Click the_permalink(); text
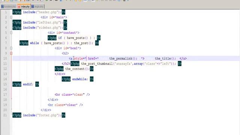This screenshot has width=240, height=135. pos(123,58)
